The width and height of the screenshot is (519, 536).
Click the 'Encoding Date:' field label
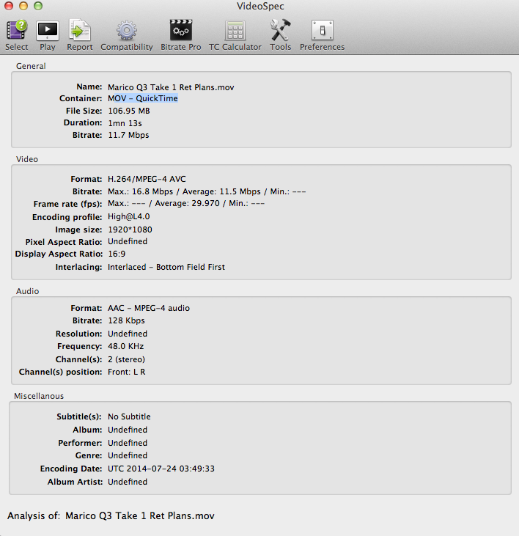tap(71, 469)
